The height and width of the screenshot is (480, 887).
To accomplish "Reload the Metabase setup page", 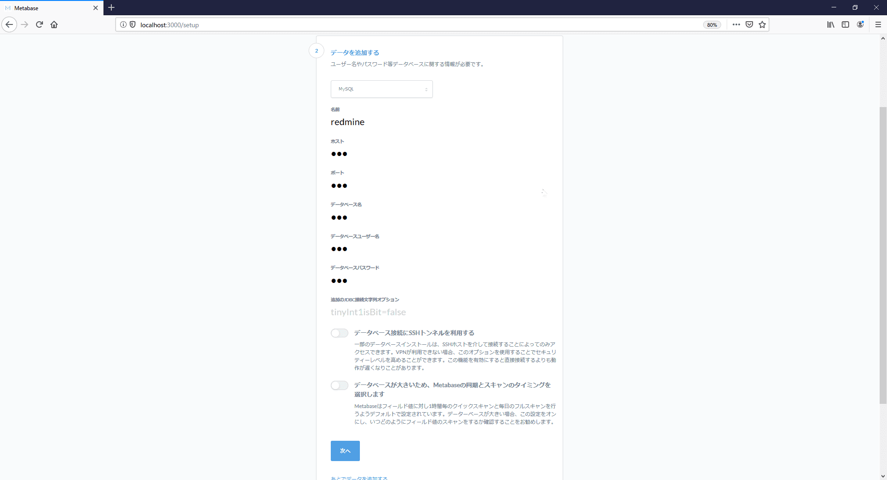I will pyautogui.click(x=39, y=24).
